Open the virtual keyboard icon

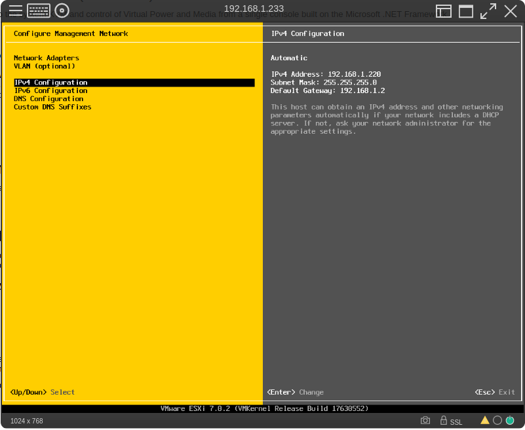point(39,10)
